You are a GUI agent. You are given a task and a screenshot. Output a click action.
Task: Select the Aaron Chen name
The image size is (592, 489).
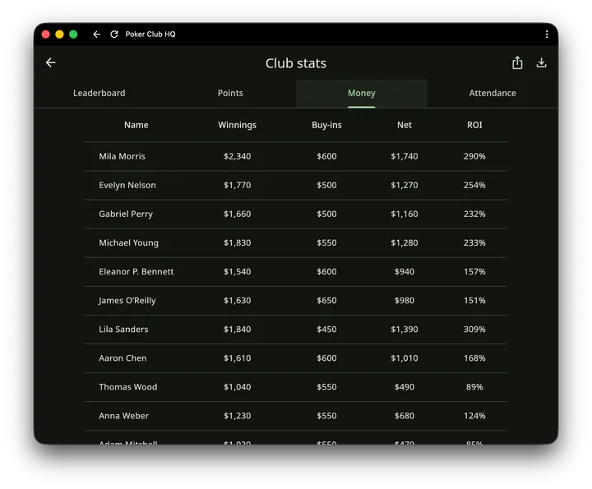pos(123,358)
